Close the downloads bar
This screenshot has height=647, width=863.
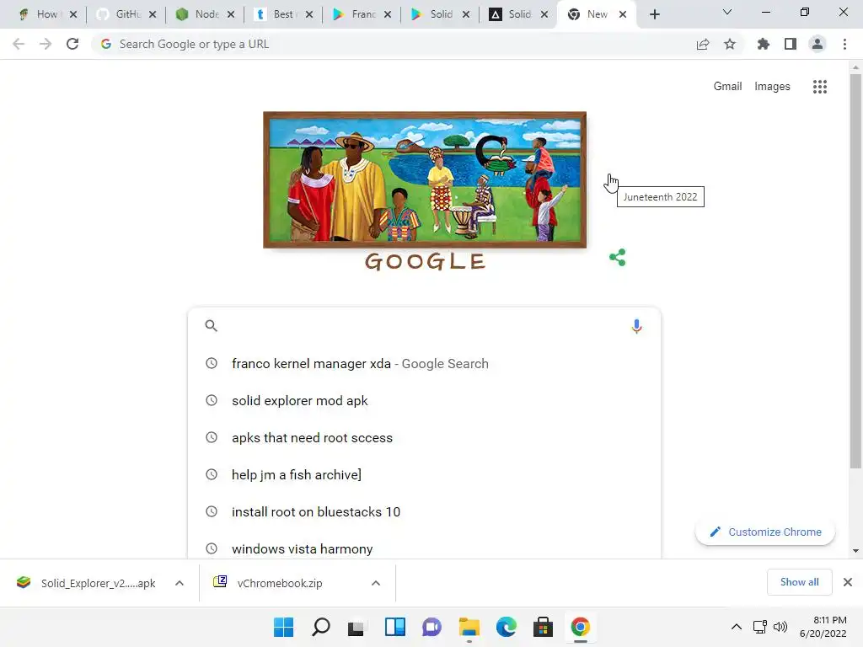[x=848, y=582]
